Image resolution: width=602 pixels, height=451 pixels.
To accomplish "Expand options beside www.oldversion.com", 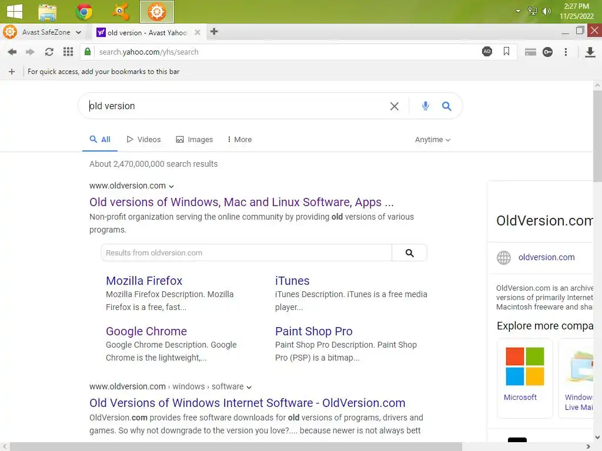I will point(171,186).
